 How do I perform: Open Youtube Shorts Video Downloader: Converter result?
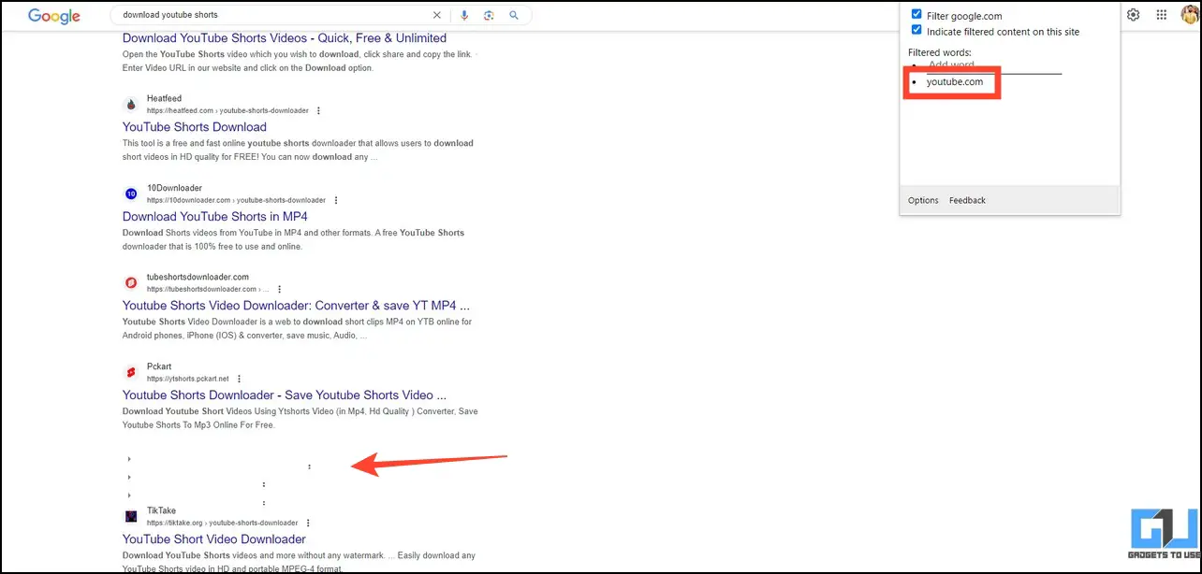(296, 306)
